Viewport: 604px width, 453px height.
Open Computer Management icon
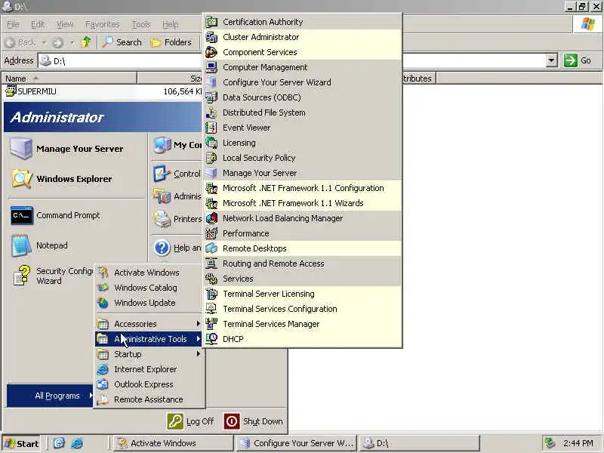(211, 67)
